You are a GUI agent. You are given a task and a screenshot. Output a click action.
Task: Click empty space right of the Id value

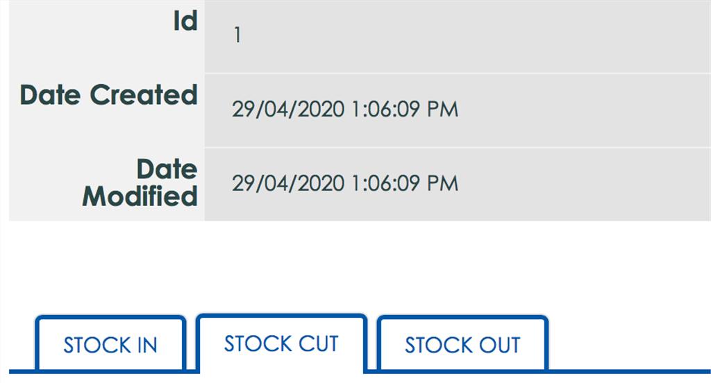coord(472,36)
